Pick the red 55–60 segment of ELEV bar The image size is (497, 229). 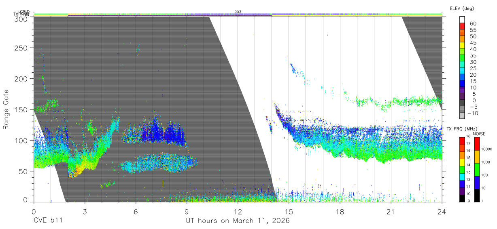click(x=462, y=27)
